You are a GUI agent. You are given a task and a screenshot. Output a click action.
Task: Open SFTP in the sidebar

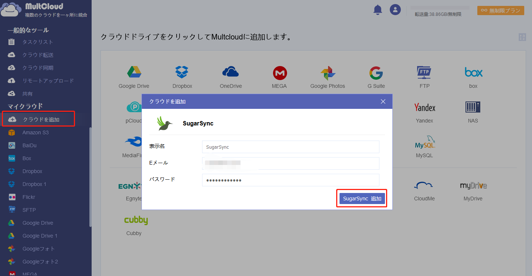click(x=29, y=210)
